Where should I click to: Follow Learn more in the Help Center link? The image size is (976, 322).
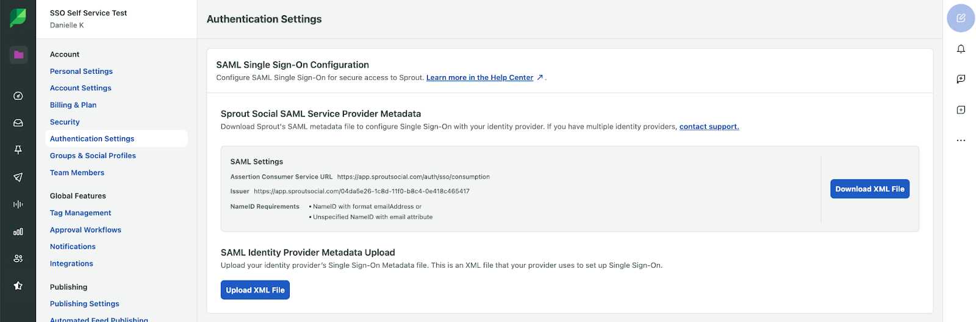479,77
